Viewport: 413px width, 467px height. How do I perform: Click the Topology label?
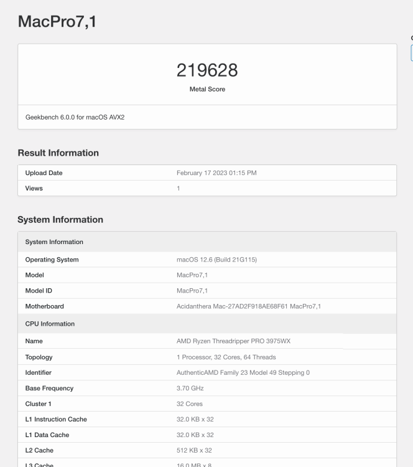[39, 357]
